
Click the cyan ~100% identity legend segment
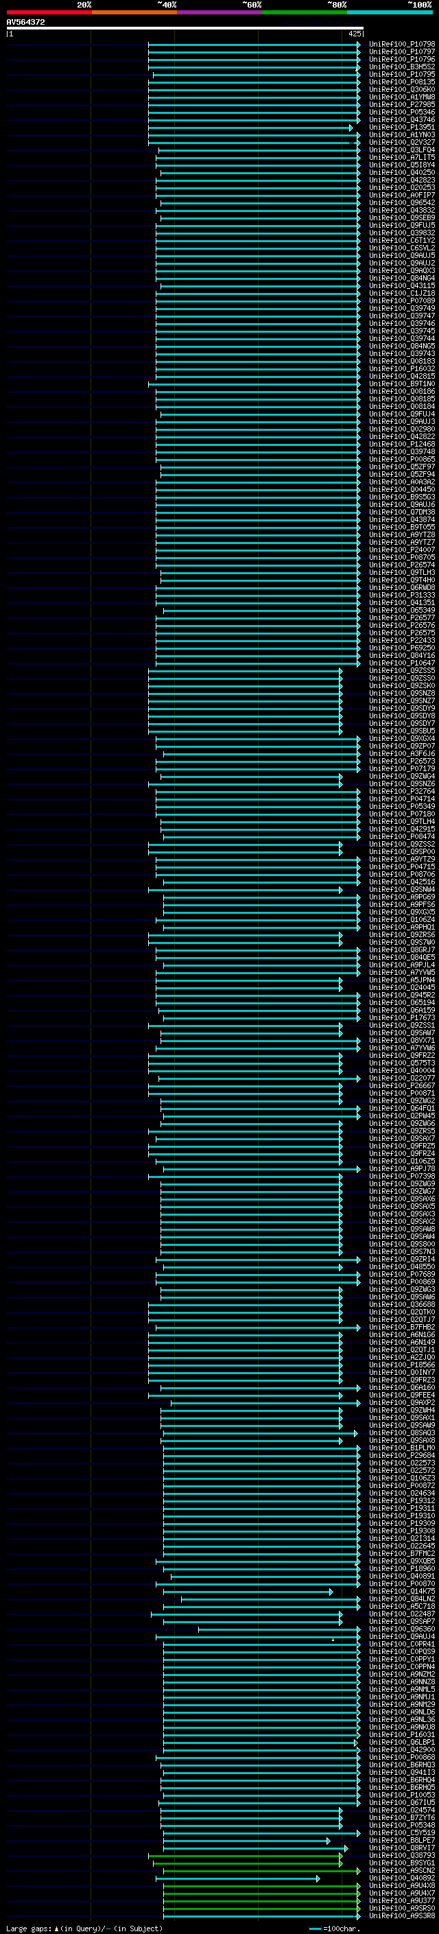point(390,12)
